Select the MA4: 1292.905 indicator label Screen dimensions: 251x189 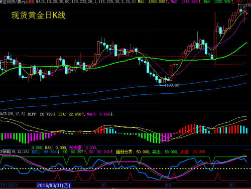click(218, 2)
